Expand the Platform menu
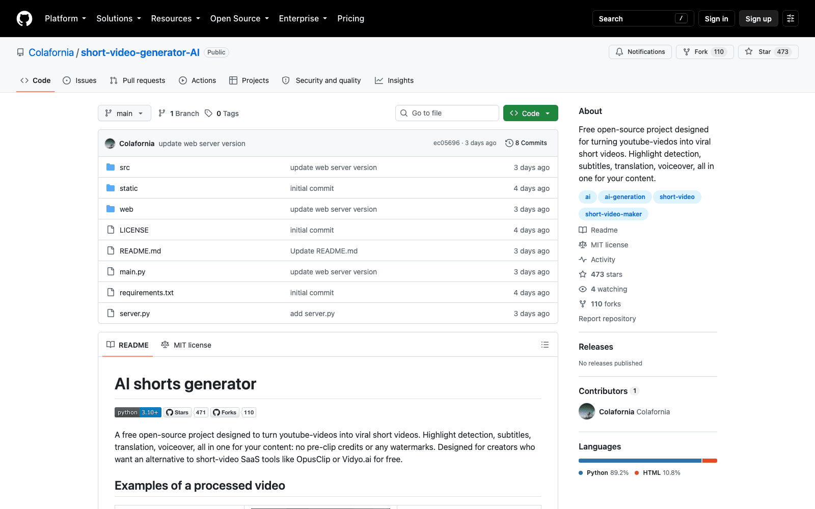815x509 pixels. coord(65,18)
